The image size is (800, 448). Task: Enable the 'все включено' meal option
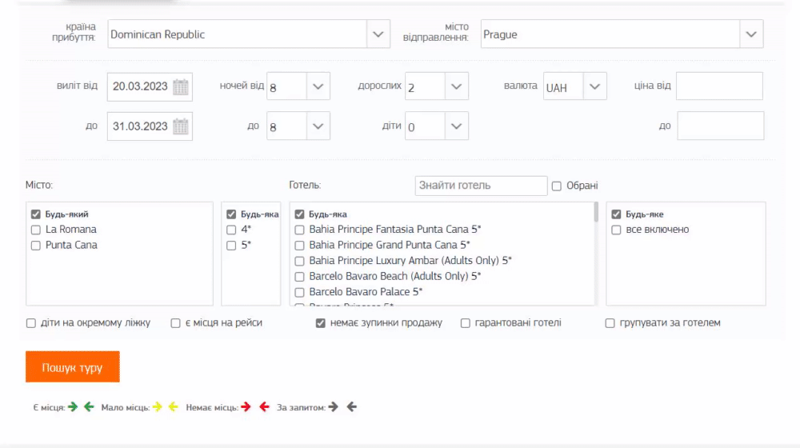[x=617, y=230]
